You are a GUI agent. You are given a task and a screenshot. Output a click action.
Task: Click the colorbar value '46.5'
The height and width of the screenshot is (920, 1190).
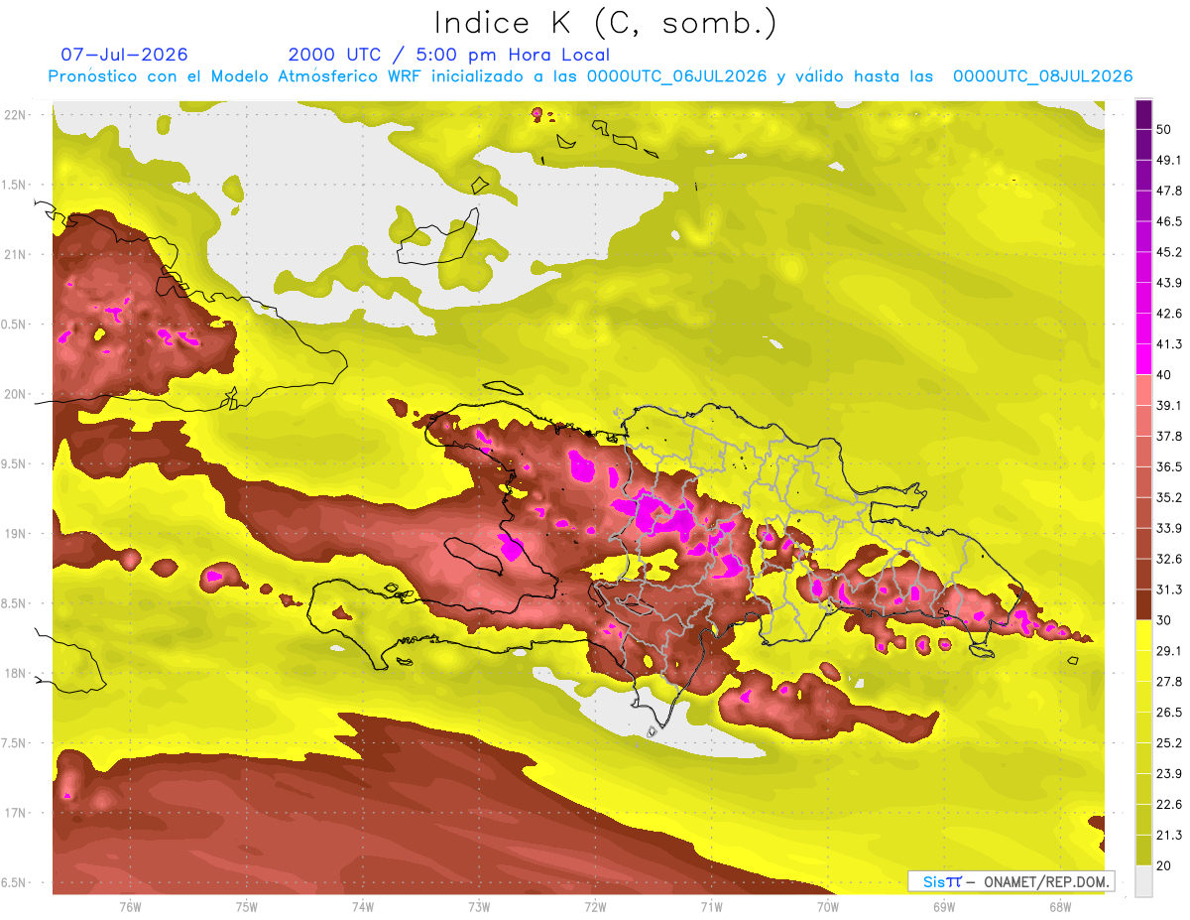point(1169,222)
